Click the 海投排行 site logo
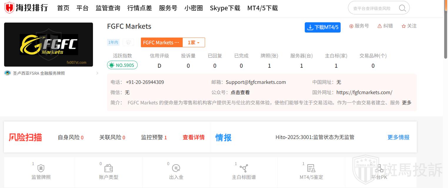The height and width of the screenshot is (188, 448). pyautogui.click(x=26, y=8)
